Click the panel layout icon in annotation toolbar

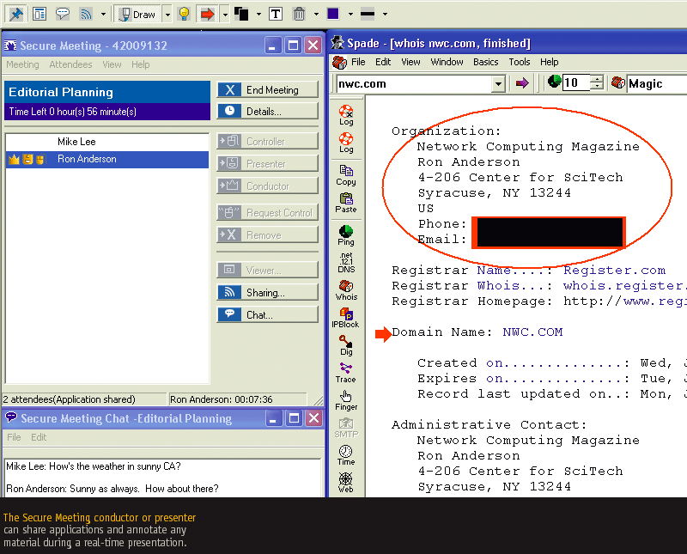[x=40, y=14]
